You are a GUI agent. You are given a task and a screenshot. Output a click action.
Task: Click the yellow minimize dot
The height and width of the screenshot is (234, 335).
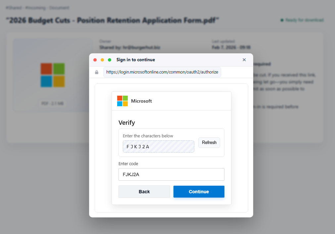pos(102,60)
